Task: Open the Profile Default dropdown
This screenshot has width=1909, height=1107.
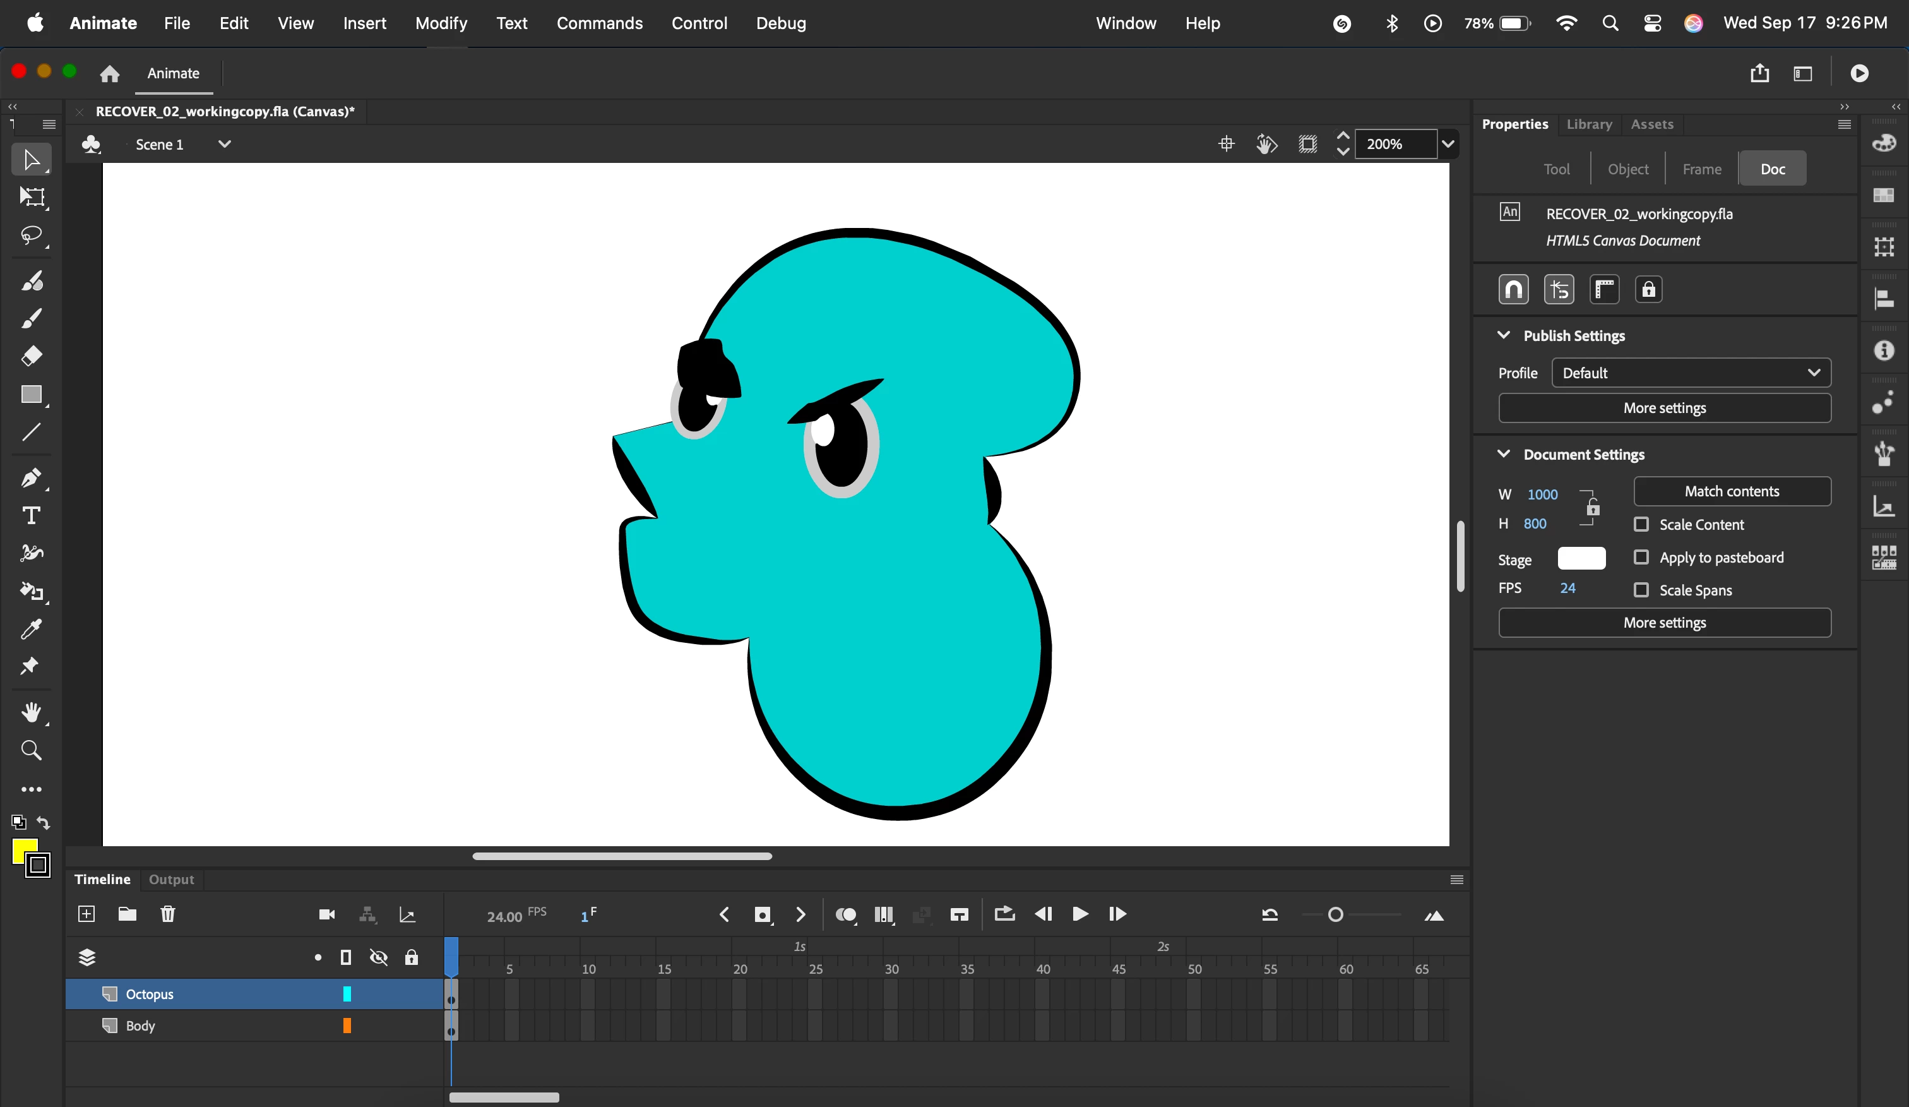Action: pos(1691,373)
